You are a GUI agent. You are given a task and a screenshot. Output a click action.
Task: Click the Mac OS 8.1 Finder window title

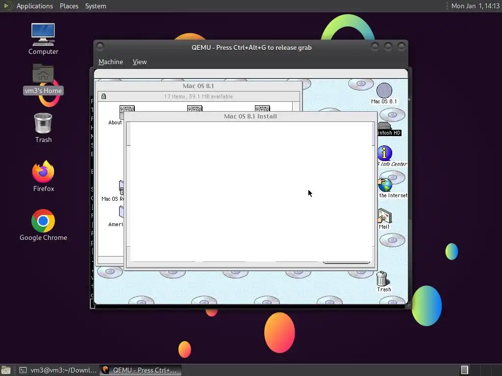coord(198,86)
